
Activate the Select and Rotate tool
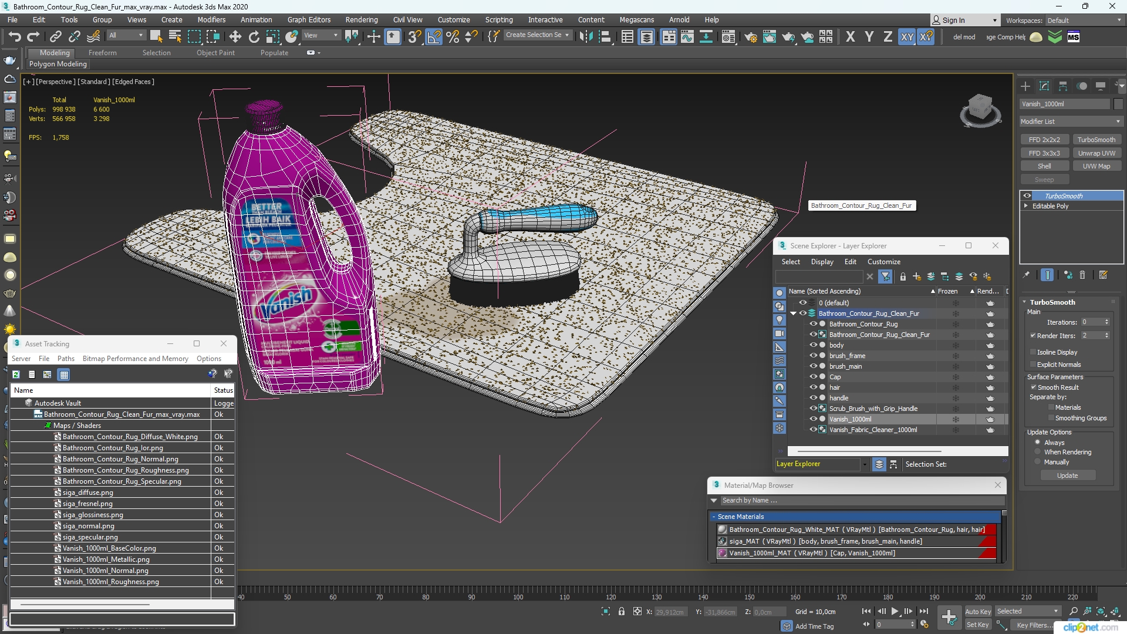point(254,37)
